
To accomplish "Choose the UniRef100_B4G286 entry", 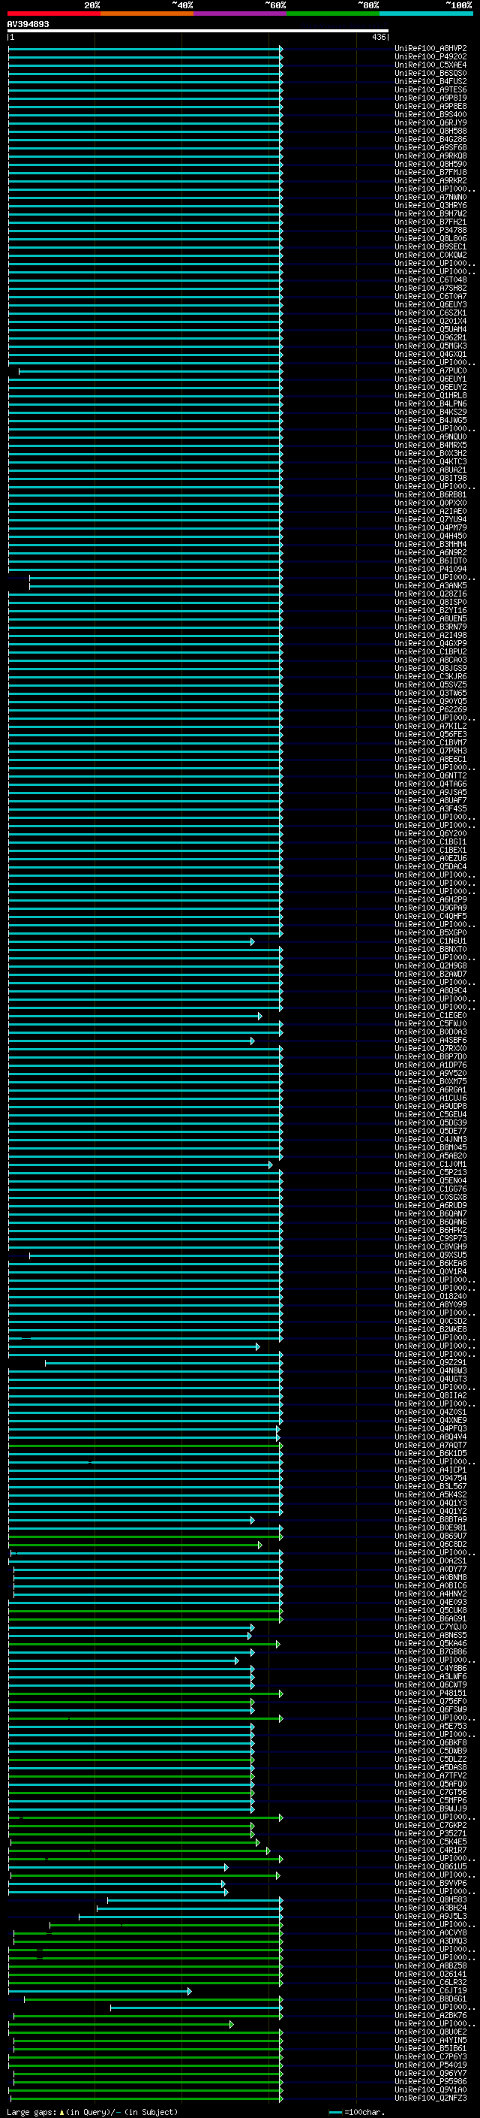I will coord(430,139).
